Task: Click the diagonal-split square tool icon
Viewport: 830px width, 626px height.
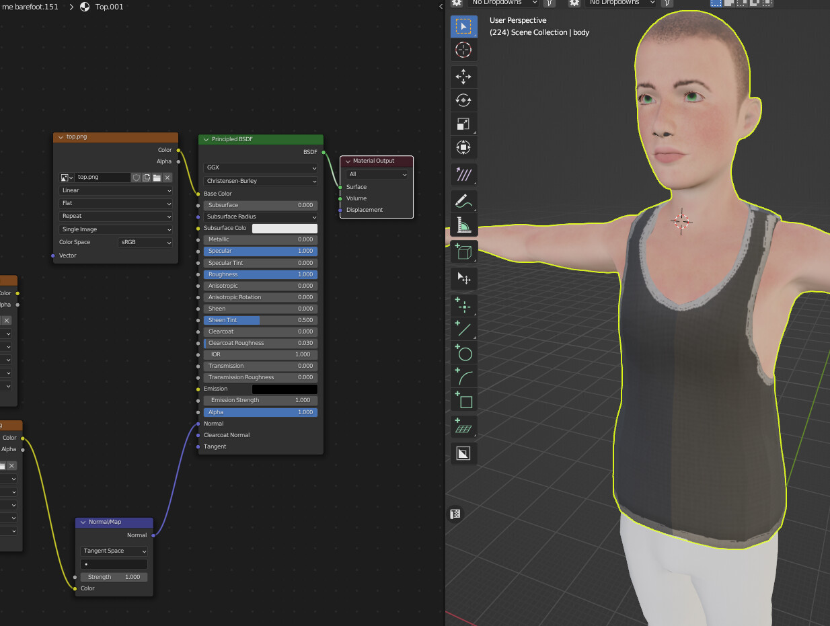Action: pos(463,454)
